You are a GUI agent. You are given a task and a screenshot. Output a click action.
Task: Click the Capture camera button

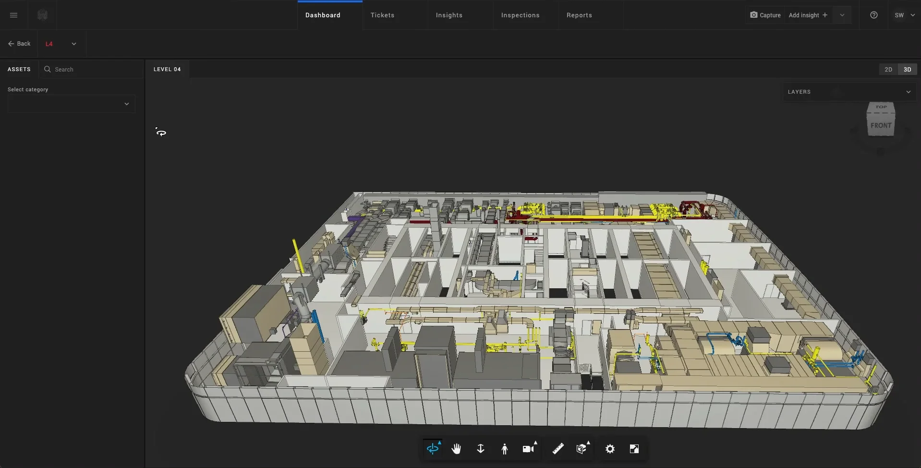pyautogui.click(x=765, y=15)
